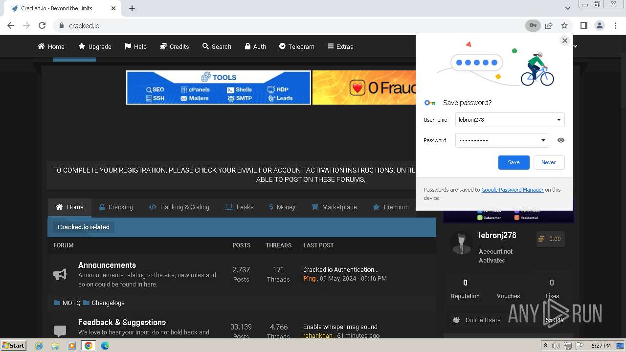Open the Chrome profile avatar
Viewport: 626px width, 352px height.
tap(600, 25)
